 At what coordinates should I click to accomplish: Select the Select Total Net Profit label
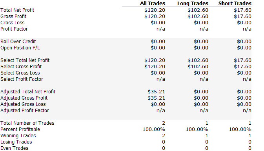click(x=25, y=60)
